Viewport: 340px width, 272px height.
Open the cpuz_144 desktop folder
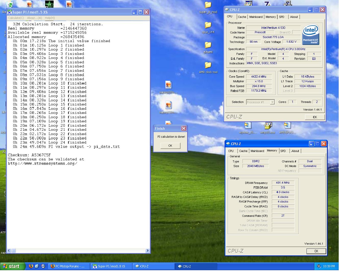pos(208,27)
